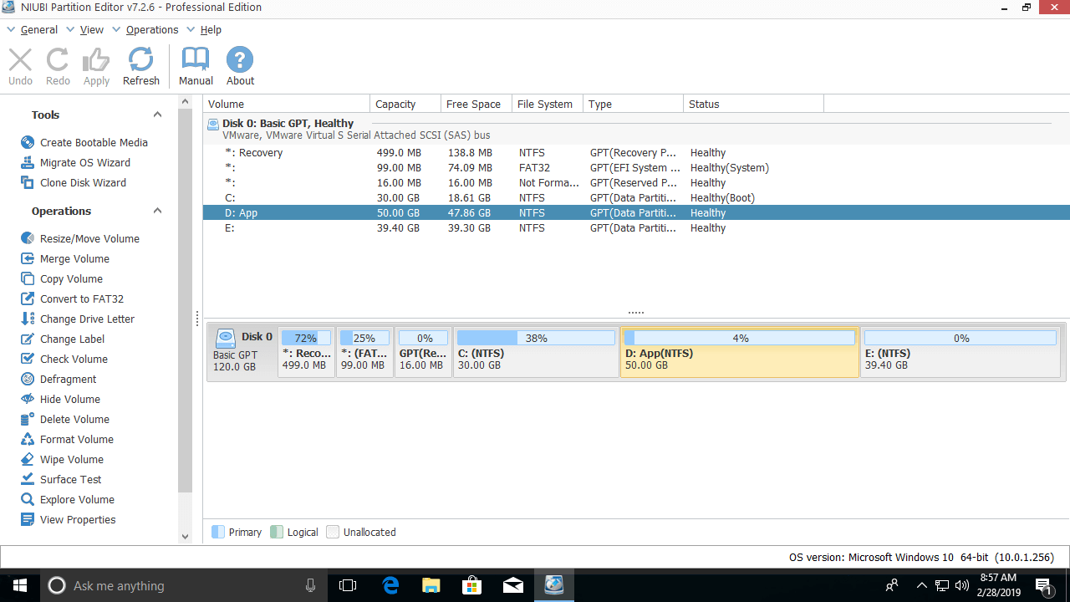Open the View menu
This screenshot has height=602, width=1070.
click(91, 30)
